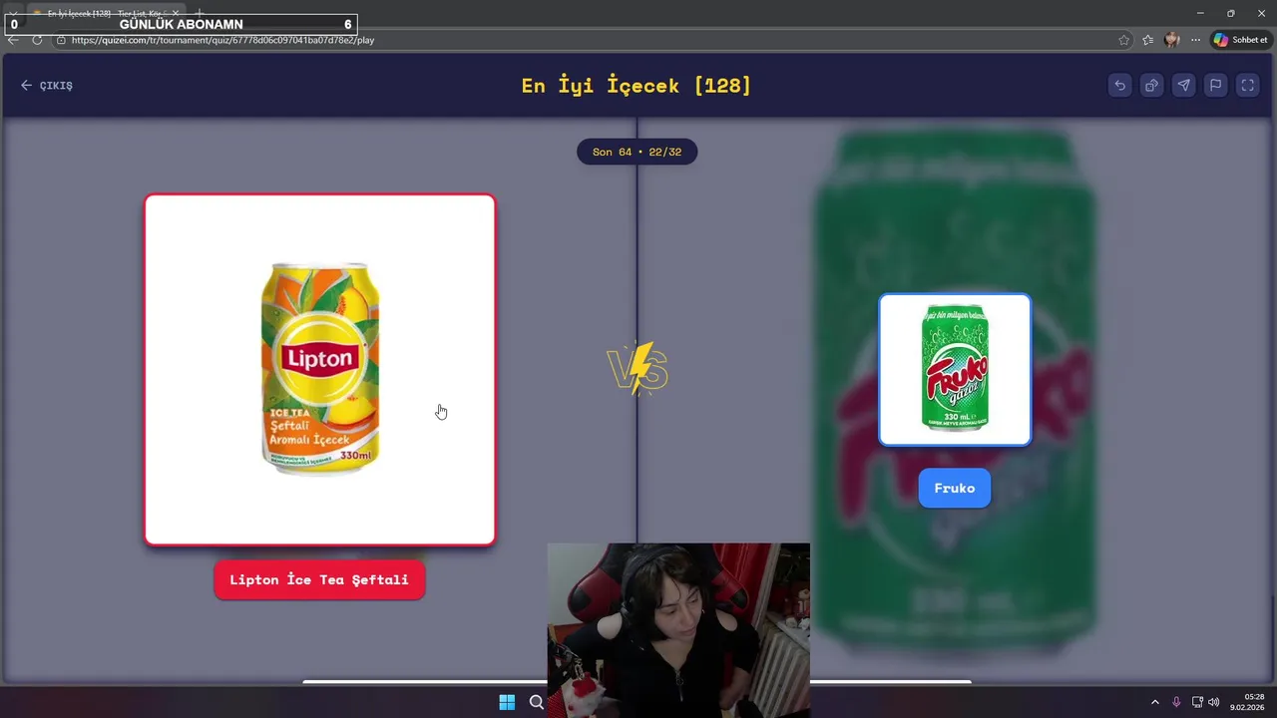Select the En İyi İçecek browser tab
1277x718 pixels.
105,14
